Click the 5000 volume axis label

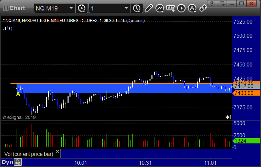[239, 123]
